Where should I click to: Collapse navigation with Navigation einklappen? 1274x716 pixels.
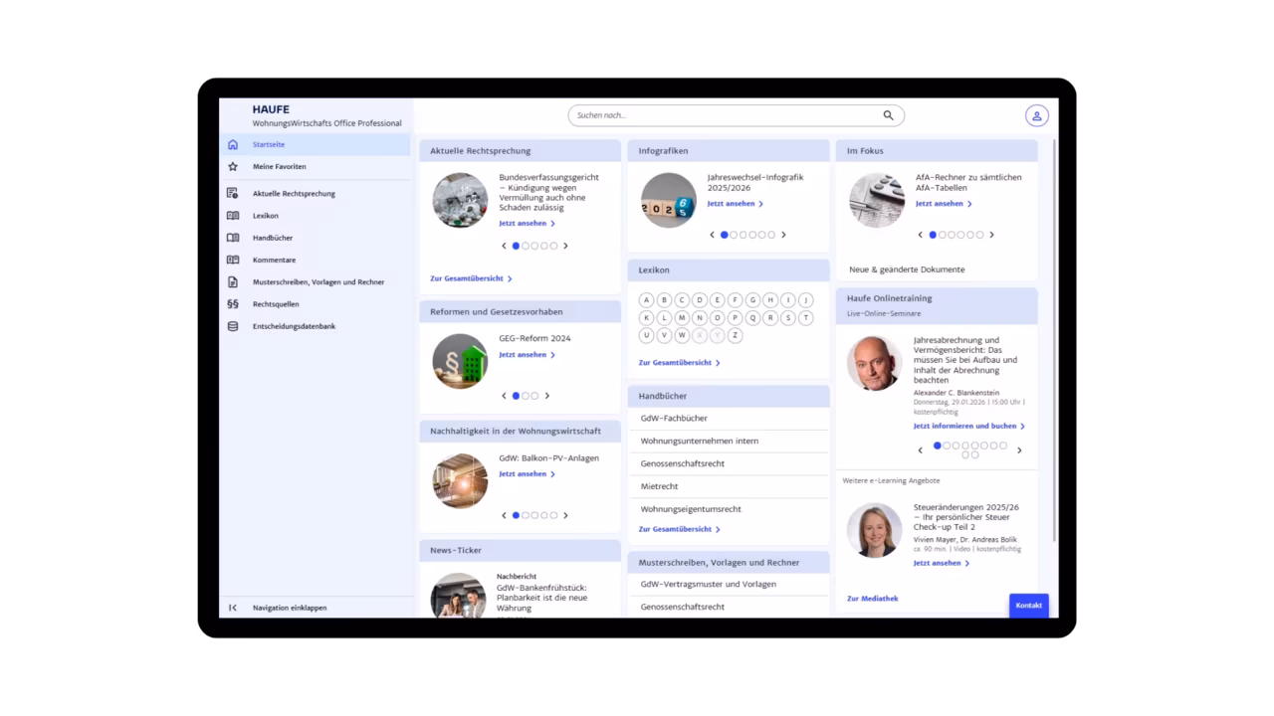289,608
